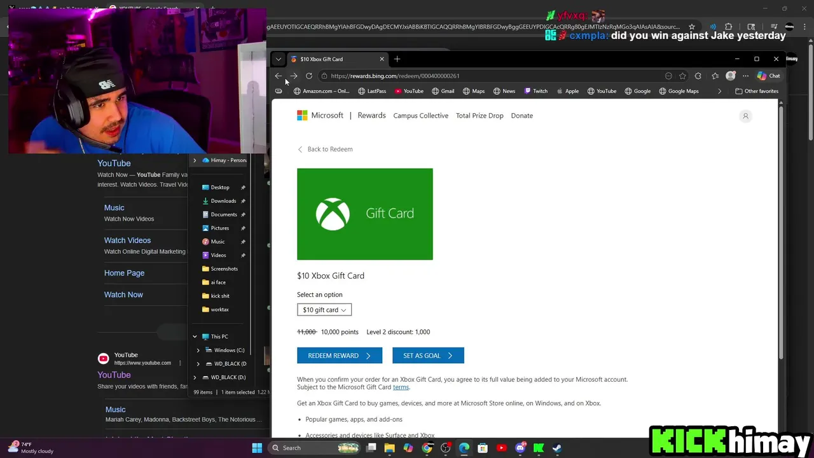Open YouTube result options three dots

click(x=180, y=363)
